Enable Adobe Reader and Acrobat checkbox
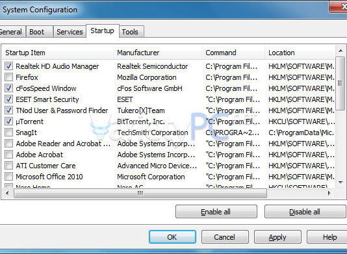The height and width of the screenshot is (254, 347). (x=9, y=144)
